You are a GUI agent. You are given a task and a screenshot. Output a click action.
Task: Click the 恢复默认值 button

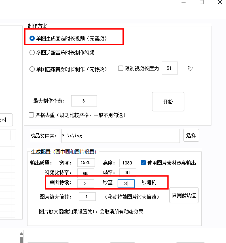pos(184,195)
